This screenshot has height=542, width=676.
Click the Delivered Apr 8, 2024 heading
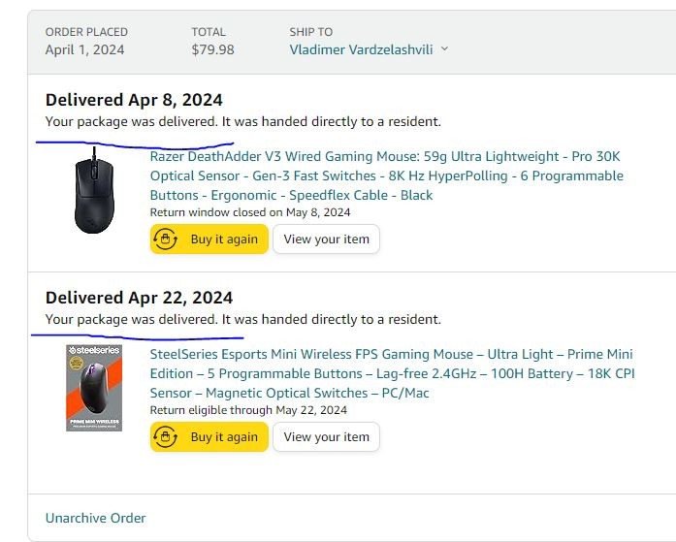click(x=134, y=100)
